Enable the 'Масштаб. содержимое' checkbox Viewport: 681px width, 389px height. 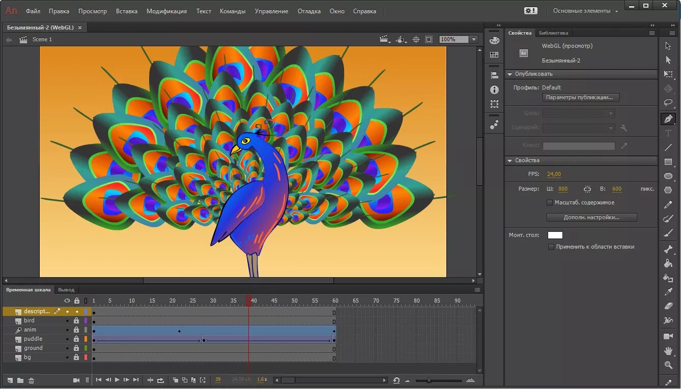click(x=550, y=203)
